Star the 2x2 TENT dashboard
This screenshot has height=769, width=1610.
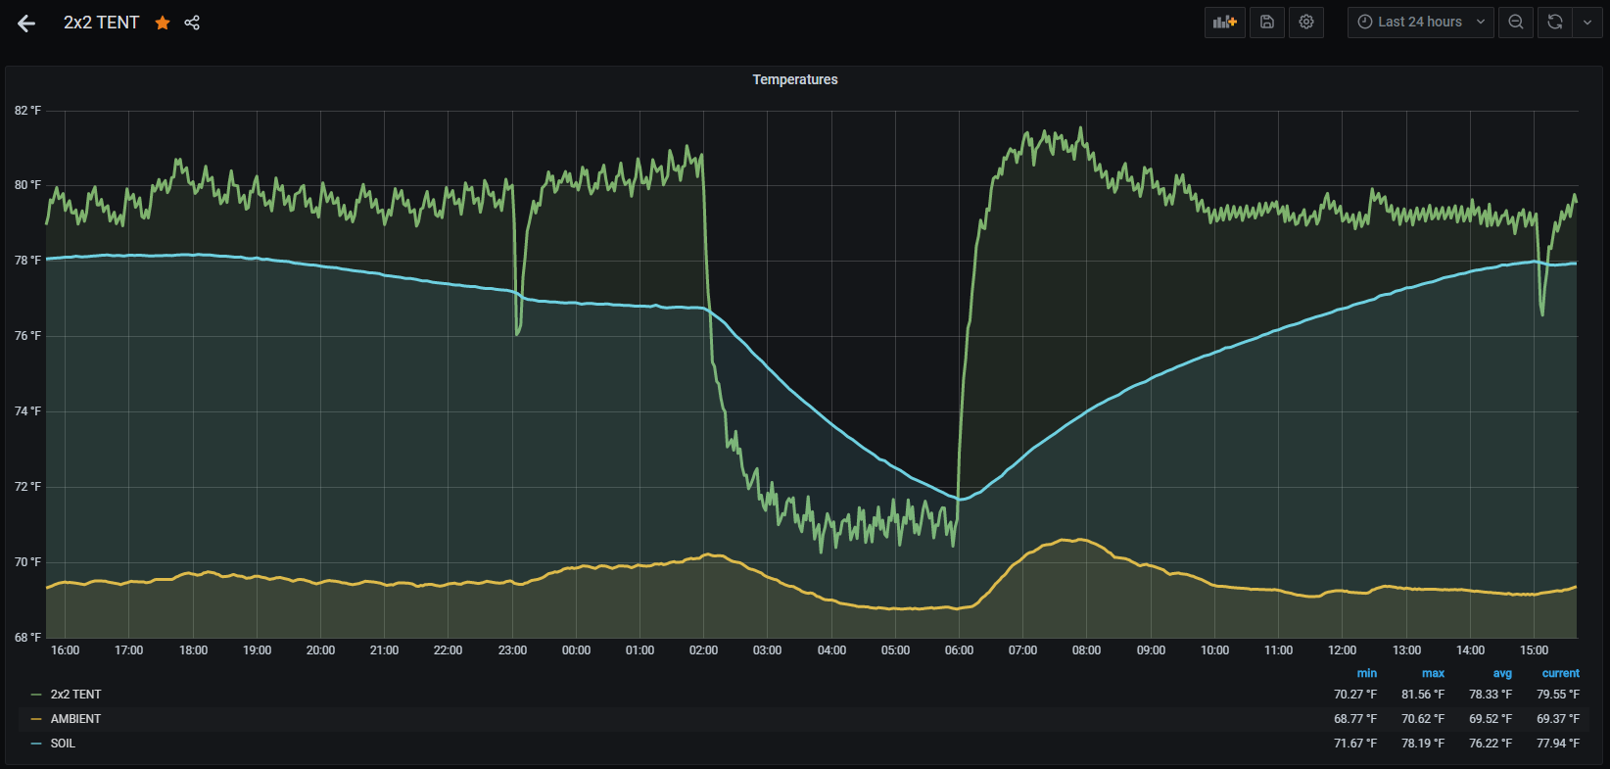(x=163, y=23)
